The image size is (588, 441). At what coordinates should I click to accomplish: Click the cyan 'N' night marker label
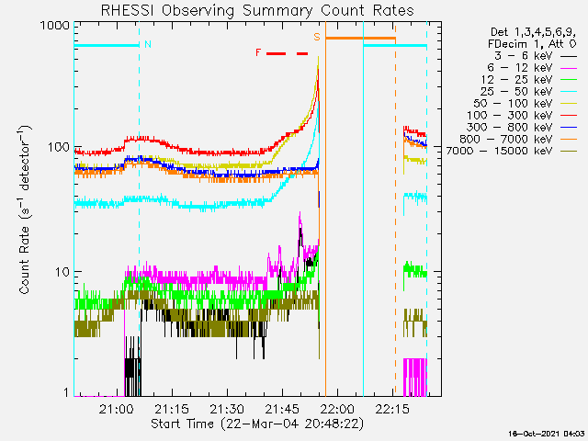(x=148, y=44)
